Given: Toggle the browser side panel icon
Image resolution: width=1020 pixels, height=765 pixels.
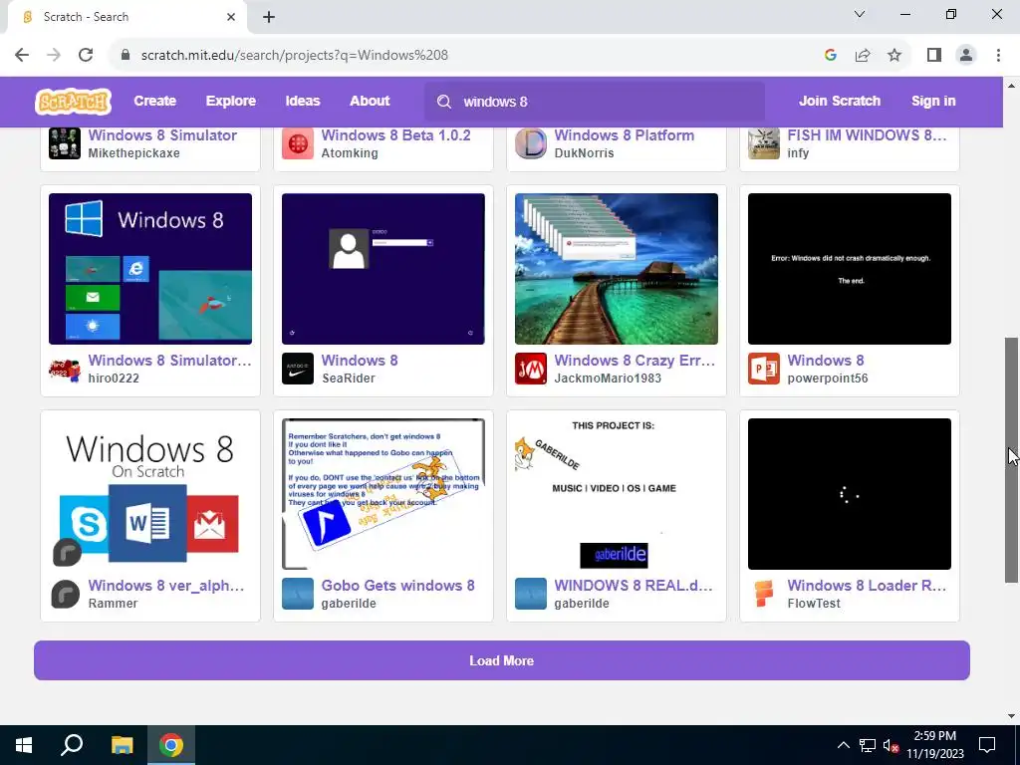Looking at the screenshot, I should coord(934,56).
